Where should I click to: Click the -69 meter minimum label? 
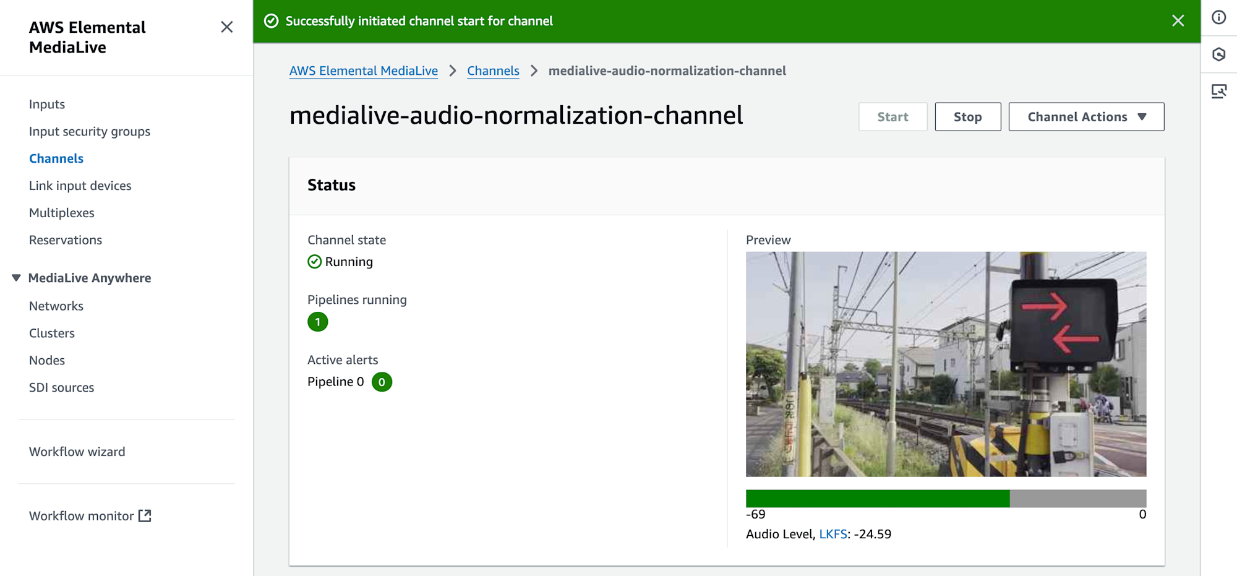(756, 514)
